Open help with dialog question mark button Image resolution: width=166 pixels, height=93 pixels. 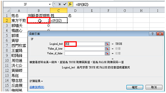(x=152, y=34)
